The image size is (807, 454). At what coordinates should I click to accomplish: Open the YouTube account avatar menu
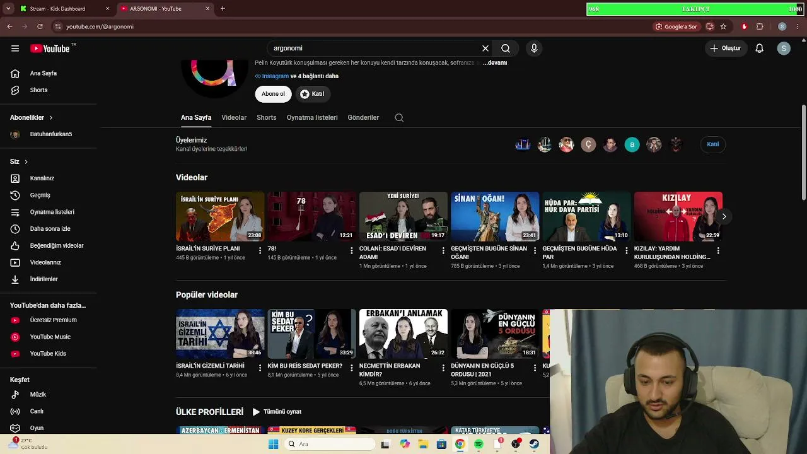784,49
